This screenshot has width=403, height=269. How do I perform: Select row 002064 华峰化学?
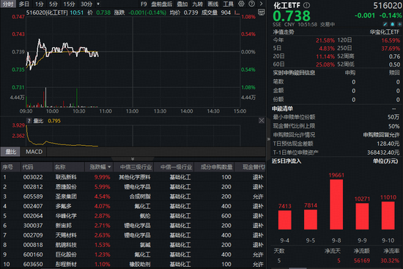(133, 216)
